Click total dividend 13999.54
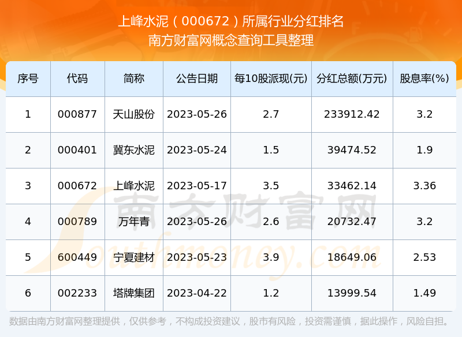This screenshot has height=337, width=462. (x=352, y=293)
